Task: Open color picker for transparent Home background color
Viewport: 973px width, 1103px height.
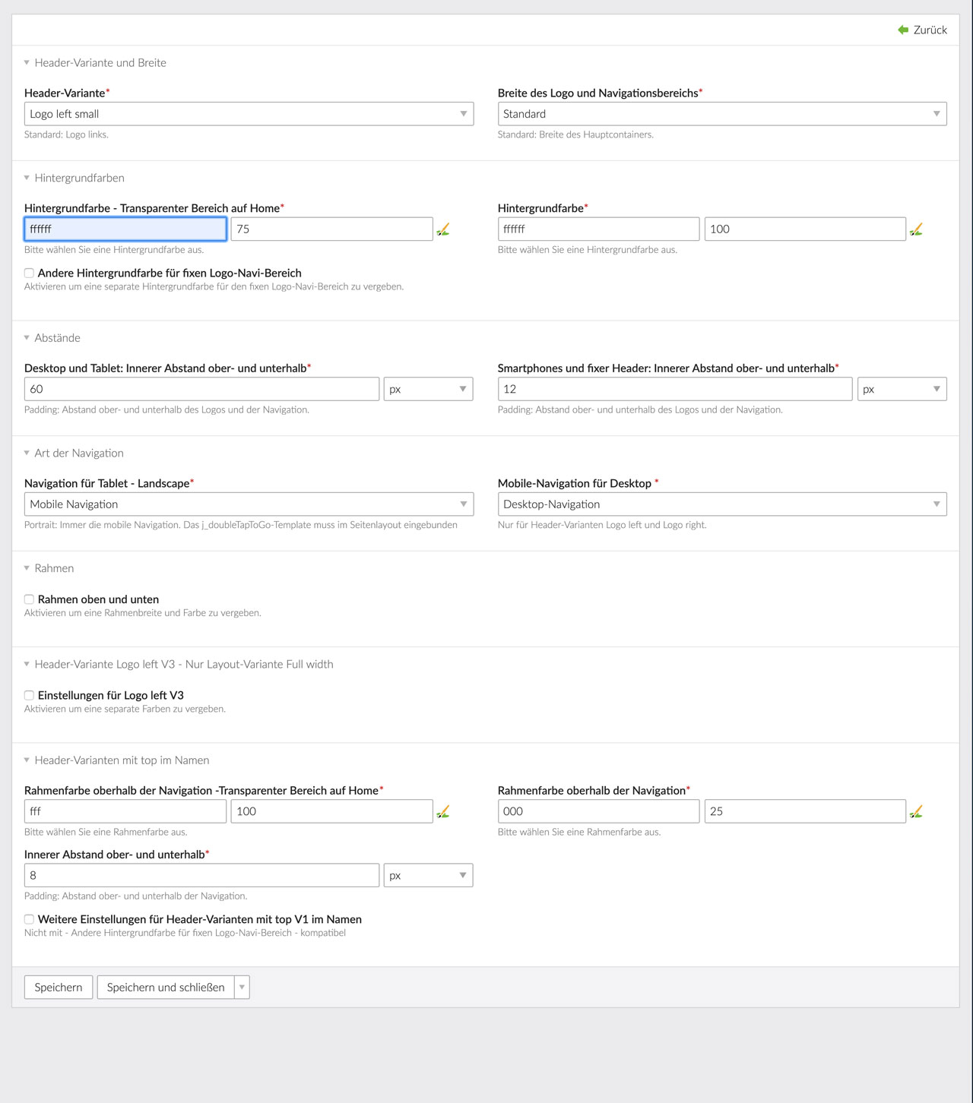Action: tap(443, 229)
